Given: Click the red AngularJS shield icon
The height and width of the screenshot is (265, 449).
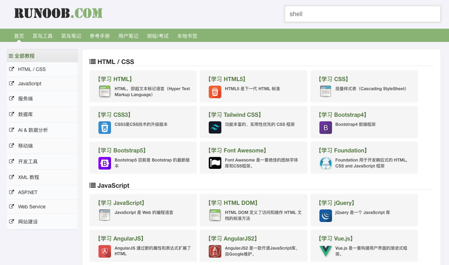Looking at the screenshot, I should click(x=104, y=251).
